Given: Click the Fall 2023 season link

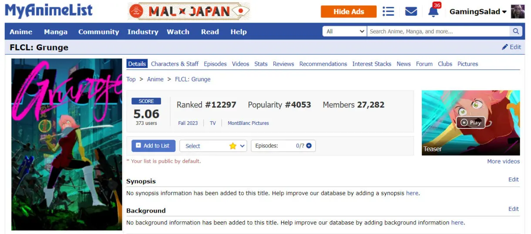Looking at the screenshot, I should [x=188, y=123].
